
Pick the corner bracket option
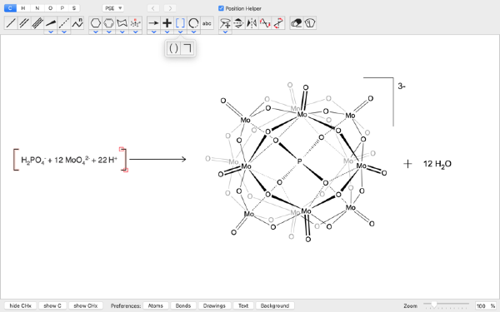click(187, 48)
